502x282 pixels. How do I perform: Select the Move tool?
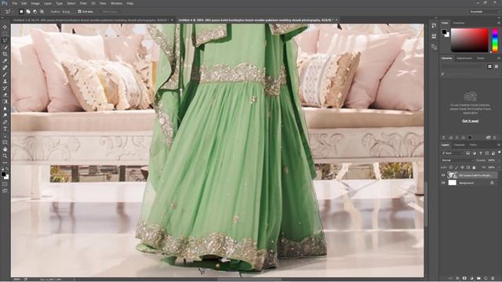pyautogui.click(x=5, y=27)
